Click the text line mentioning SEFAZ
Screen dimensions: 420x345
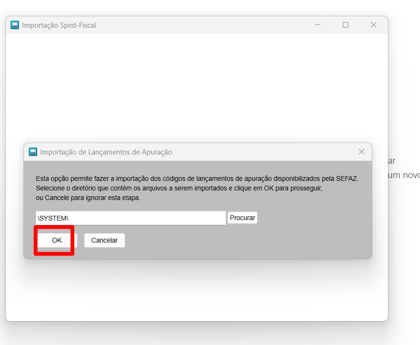(x=197, y=178)
